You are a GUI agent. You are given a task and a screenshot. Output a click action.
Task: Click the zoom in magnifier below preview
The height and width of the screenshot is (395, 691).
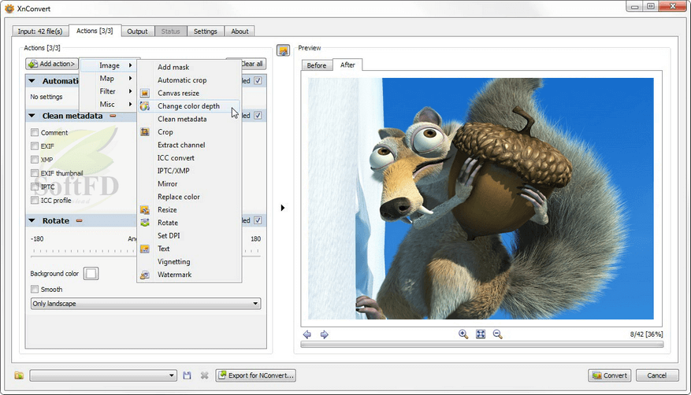[463, 334]
